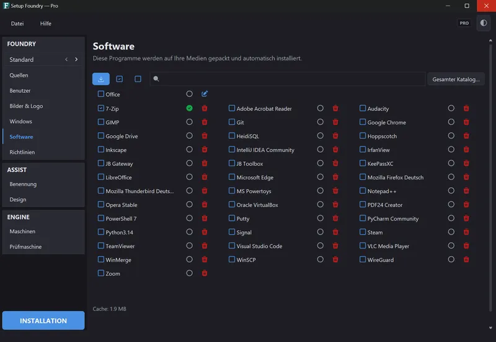Click the Cache: 1.9 MB text

click(110, 309)
